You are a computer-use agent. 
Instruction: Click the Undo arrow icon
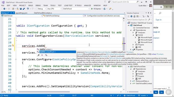point(28,9)
